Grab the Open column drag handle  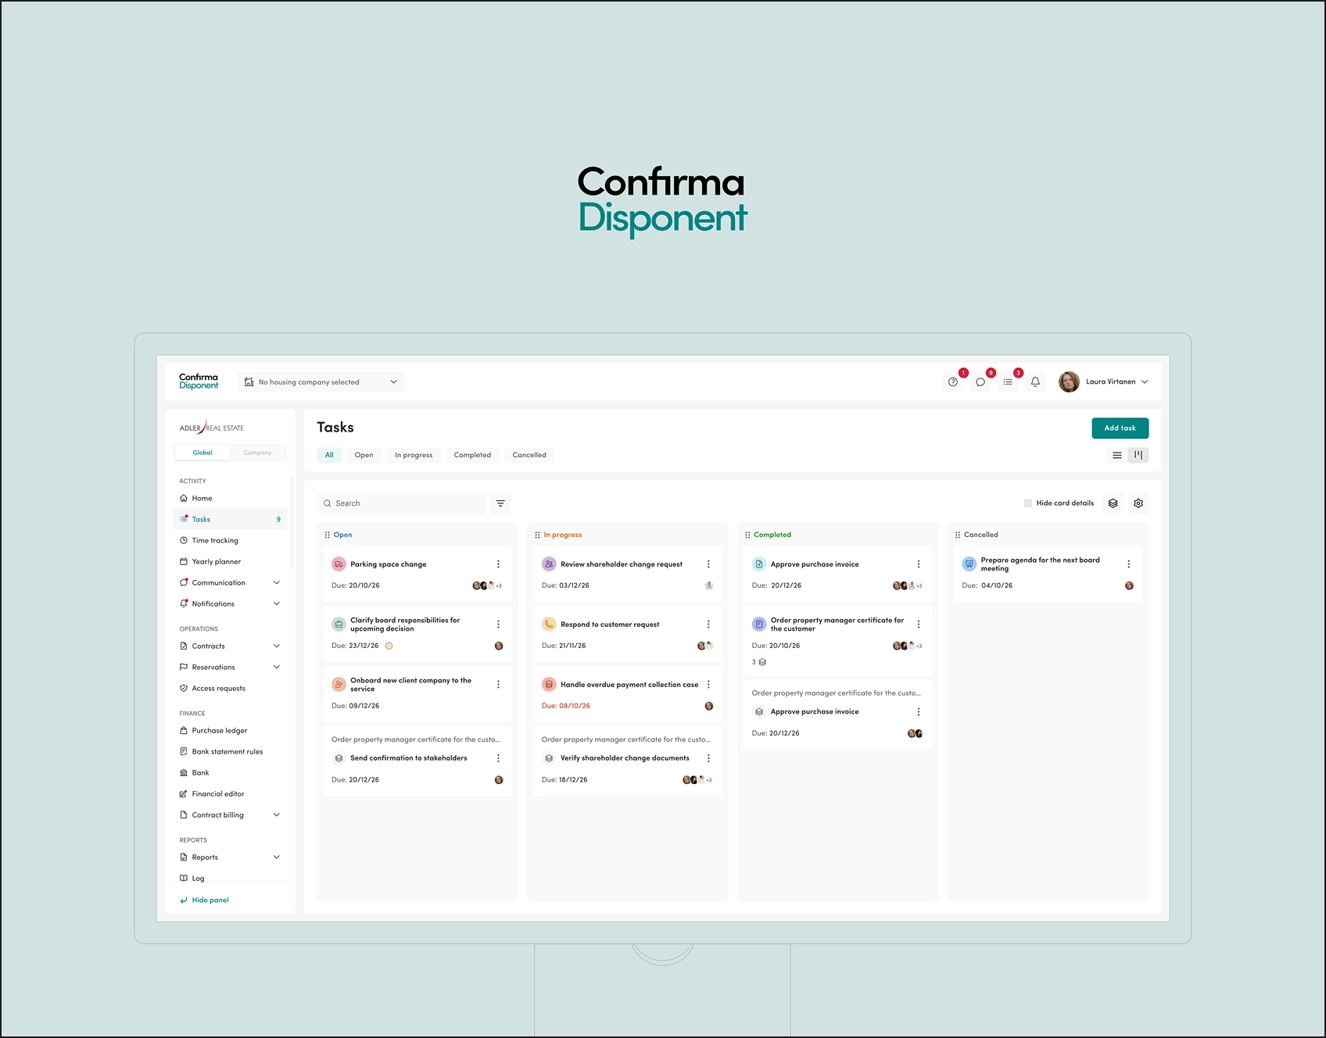327,535
